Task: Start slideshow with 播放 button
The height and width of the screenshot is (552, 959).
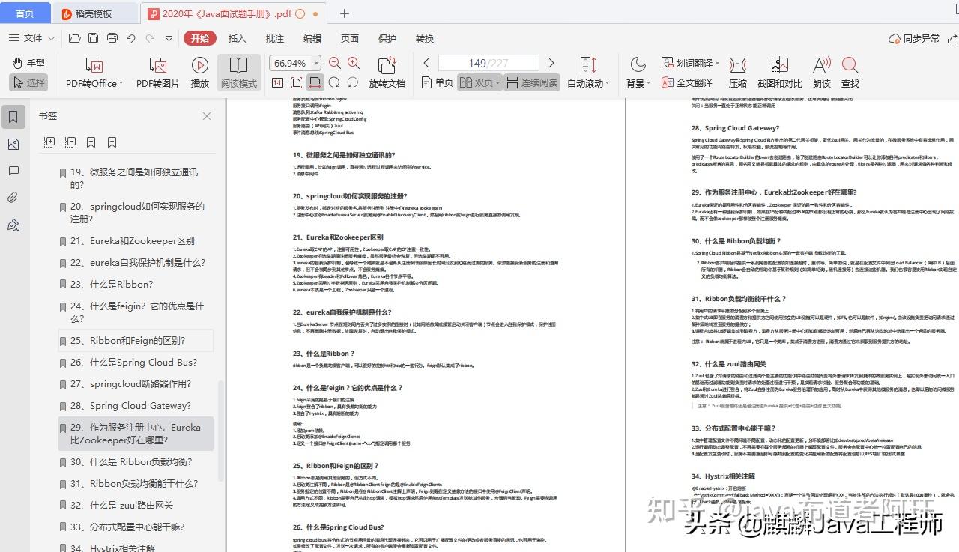Action: [200, 73]
